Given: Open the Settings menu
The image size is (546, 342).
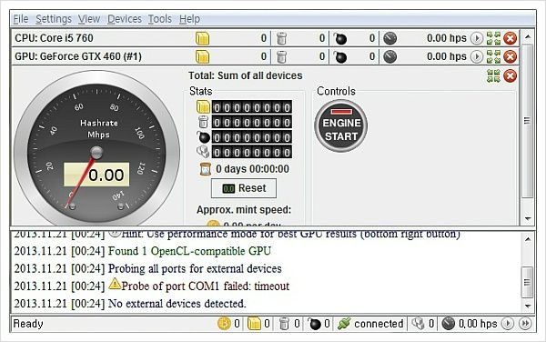Looking at the screenshot, I should click(54, 19).
